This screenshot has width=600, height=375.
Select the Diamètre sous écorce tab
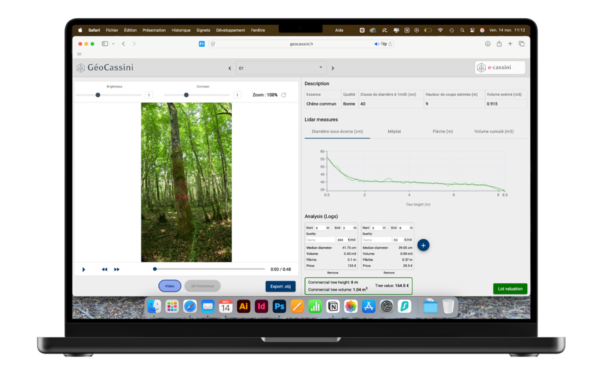tap(337, 131)
